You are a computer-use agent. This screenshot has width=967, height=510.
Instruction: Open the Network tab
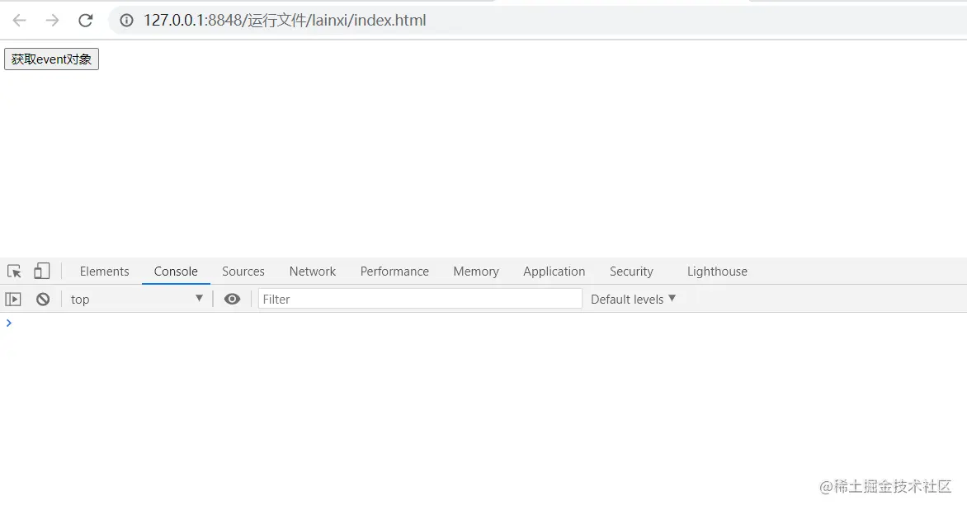[x=313, y=272]
